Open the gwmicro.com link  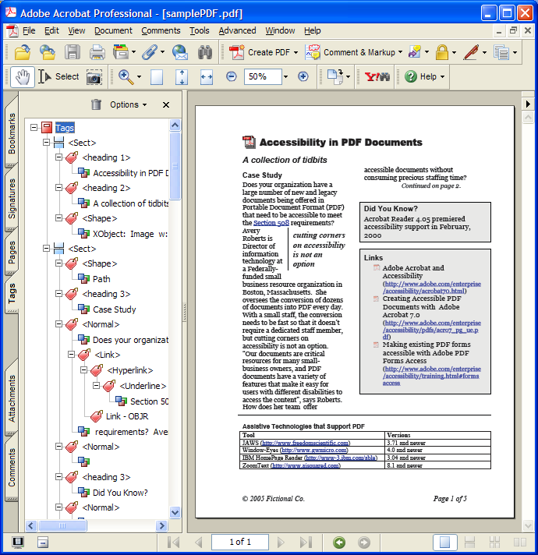[315, 451]
